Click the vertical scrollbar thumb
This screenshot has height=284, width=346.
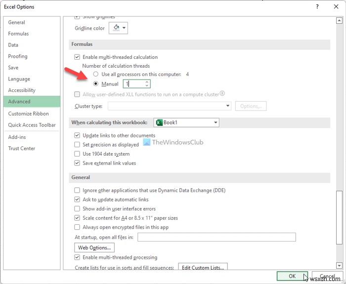339,217
